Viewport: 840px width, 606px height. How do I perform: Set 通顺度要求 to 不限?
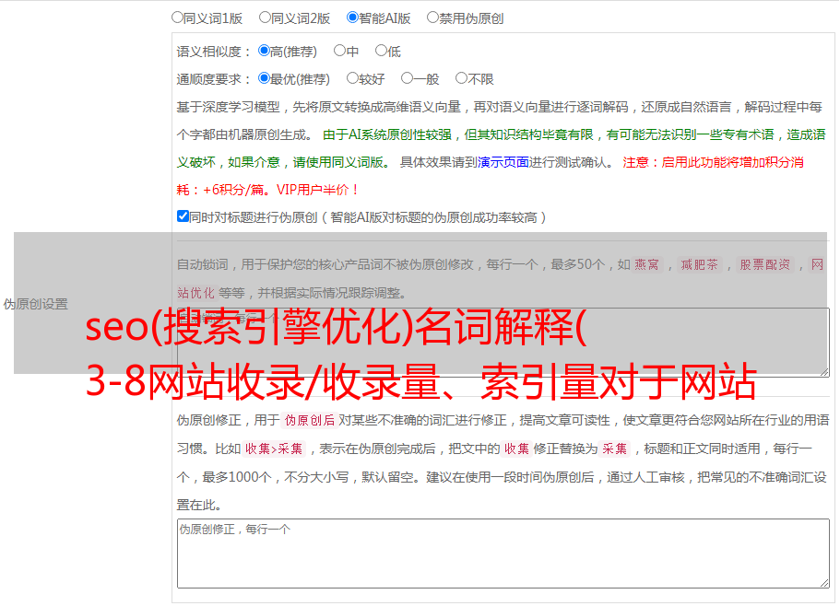(x=461, y=78)
